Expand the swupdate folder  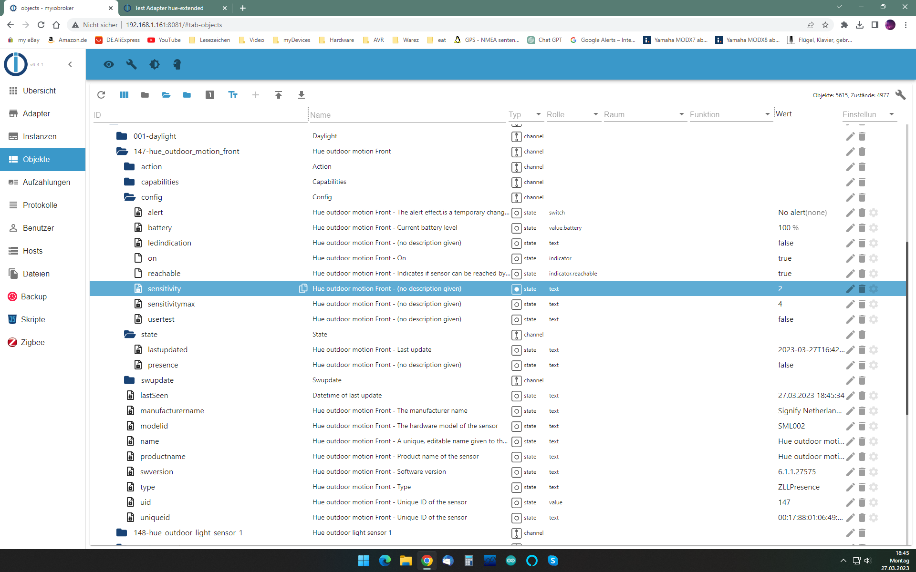pos(129,380)
